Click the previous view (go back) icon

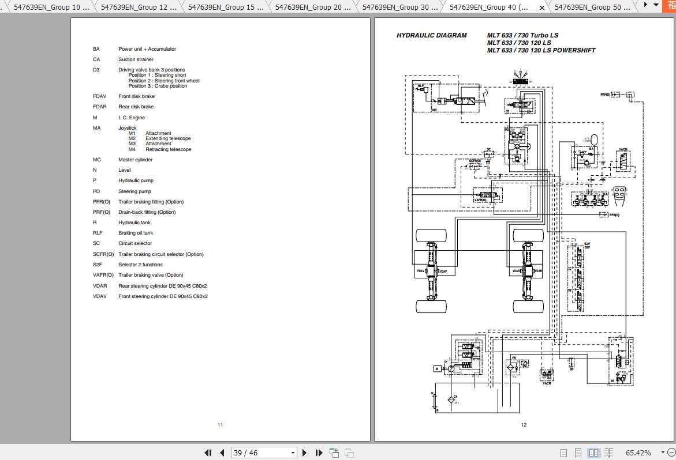tap(334, 452)
